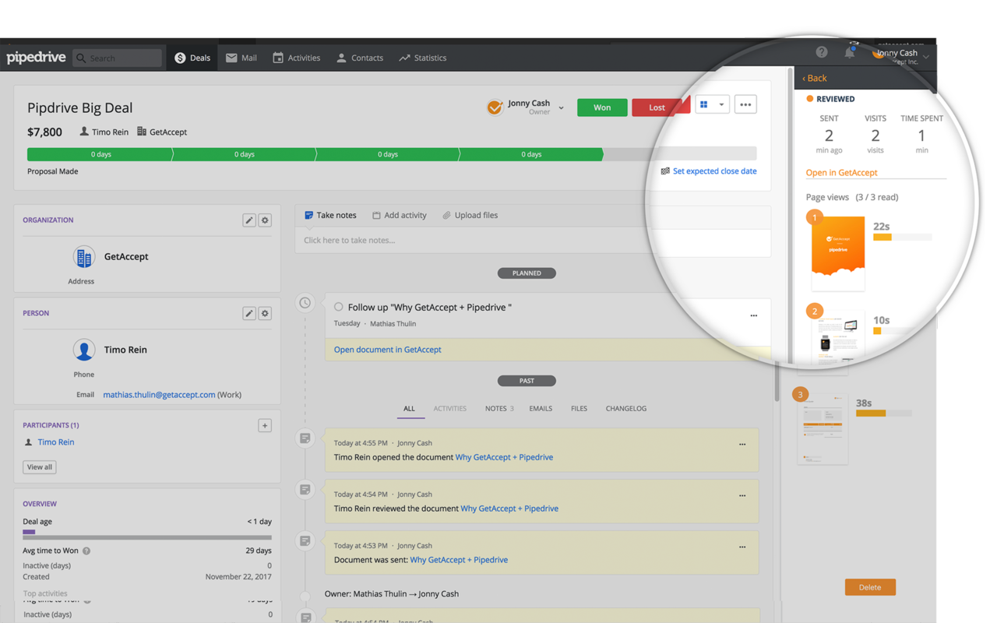Select the ALL history tab
The height and width of the screenshot is (623, 997).
click(x=410, y=409)
